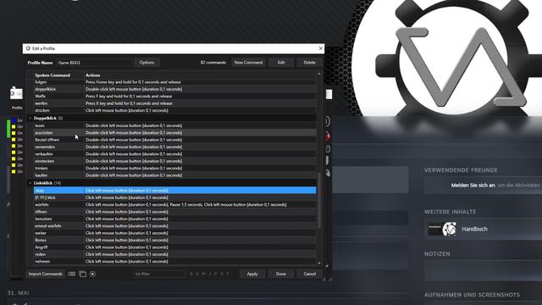
Task: Click the scrollbar down arrow in command list
Action: coord(319,263)
